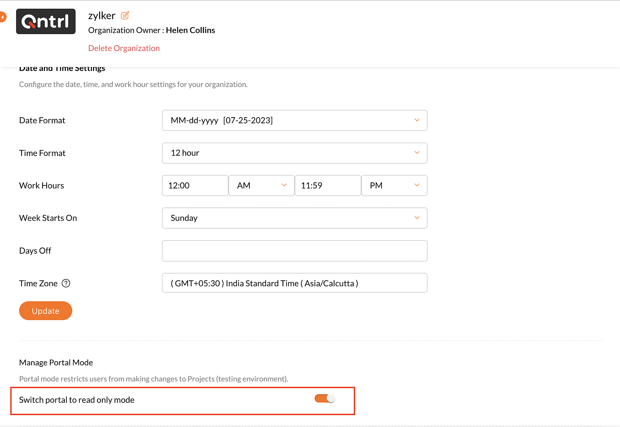
Task: Click organization owner name Helen Collins
Action: [x=190, y=30]
